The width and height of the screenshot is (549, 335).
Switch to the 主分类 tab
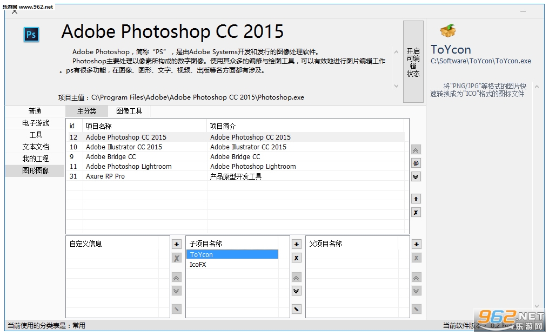coord(86,111)
